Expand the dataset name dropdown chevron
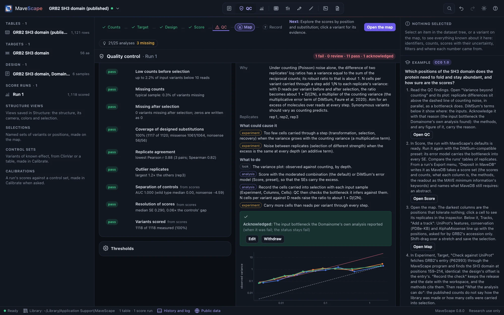The width and height of the screenshot is (504, 315). [x=118, y=8]
